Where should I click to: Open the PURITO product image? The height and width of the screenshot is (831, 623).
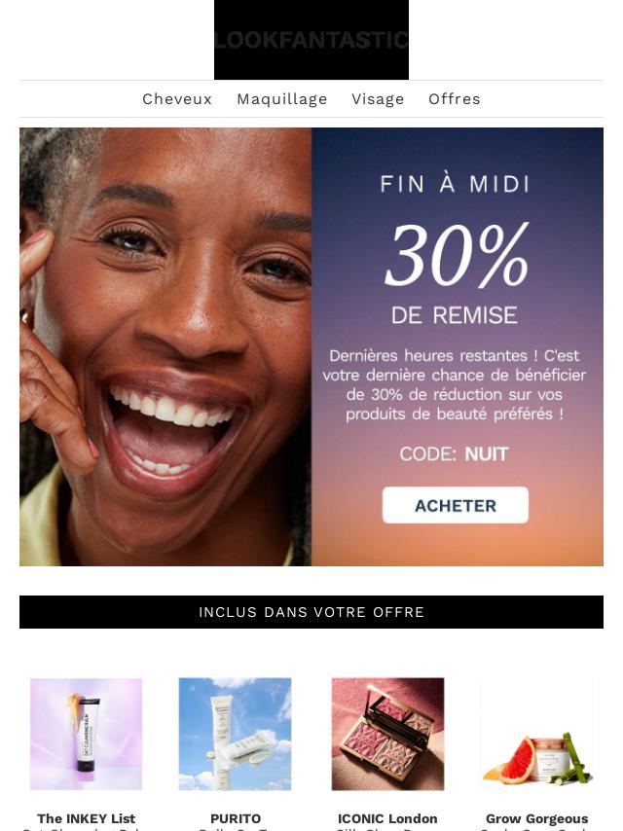click(235, 734)
